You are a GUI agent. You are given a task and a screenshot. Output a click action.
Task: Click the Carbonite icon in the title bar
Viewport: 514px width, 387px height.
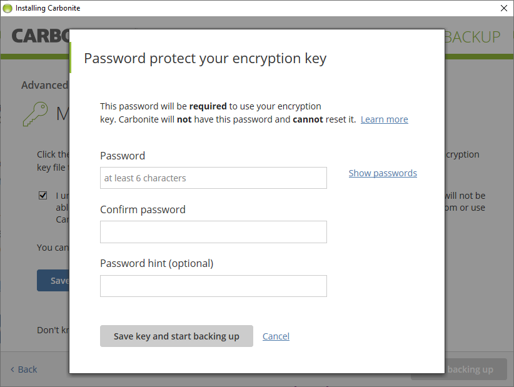(x=8, y=8)
